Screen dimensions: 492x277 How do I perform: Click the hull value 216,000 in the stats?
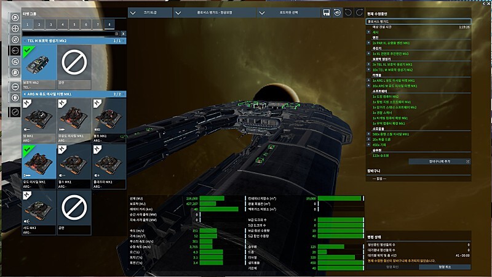click(192, 198)
